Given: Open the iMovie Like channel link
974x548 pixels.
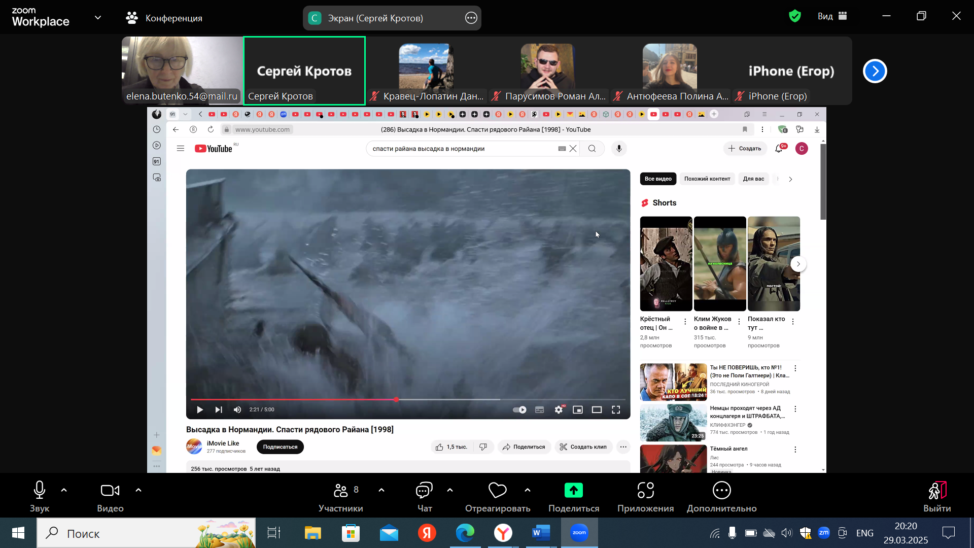Looking at the screenshot, I should click(223, 443).
